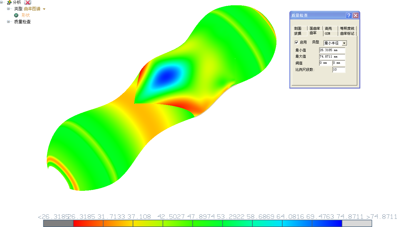This screenshot has width=397, height=227.
Task: Click the red segment of the color scale
Action: click(x=88, y=223)
